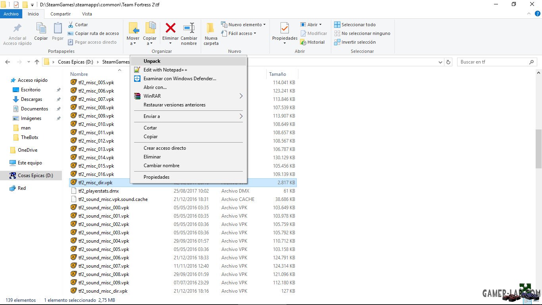542x305 pixels.
Task: Select Este equipo in the navigation pane
Action: tap(30, 163)
